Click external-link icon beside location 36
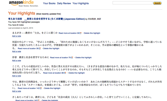Image resolution: width=167 pixels, height=101 pixels. coord(80,33)
